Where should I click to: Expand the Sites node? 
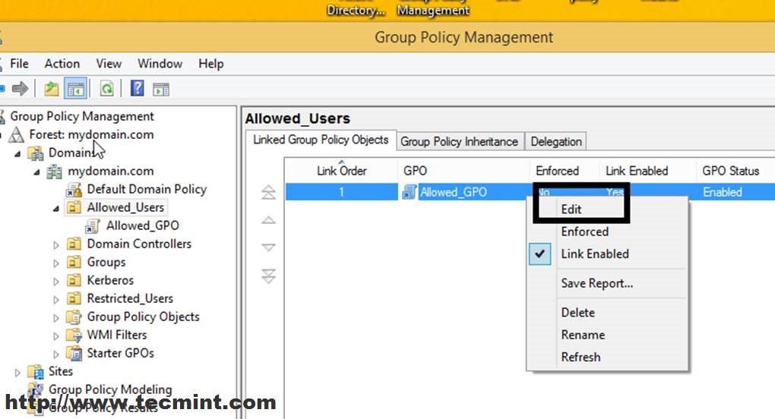point(17,373)
